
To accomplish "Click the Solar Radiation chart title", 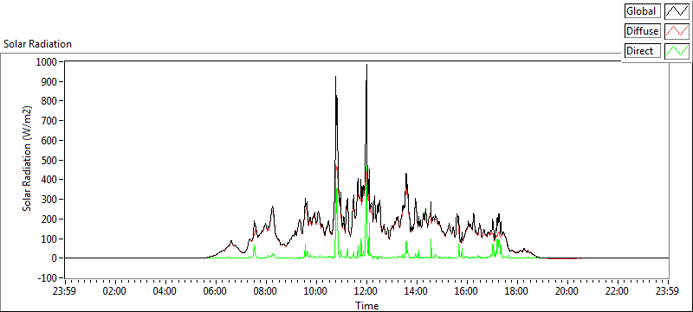I will click(x=37, y=44).
